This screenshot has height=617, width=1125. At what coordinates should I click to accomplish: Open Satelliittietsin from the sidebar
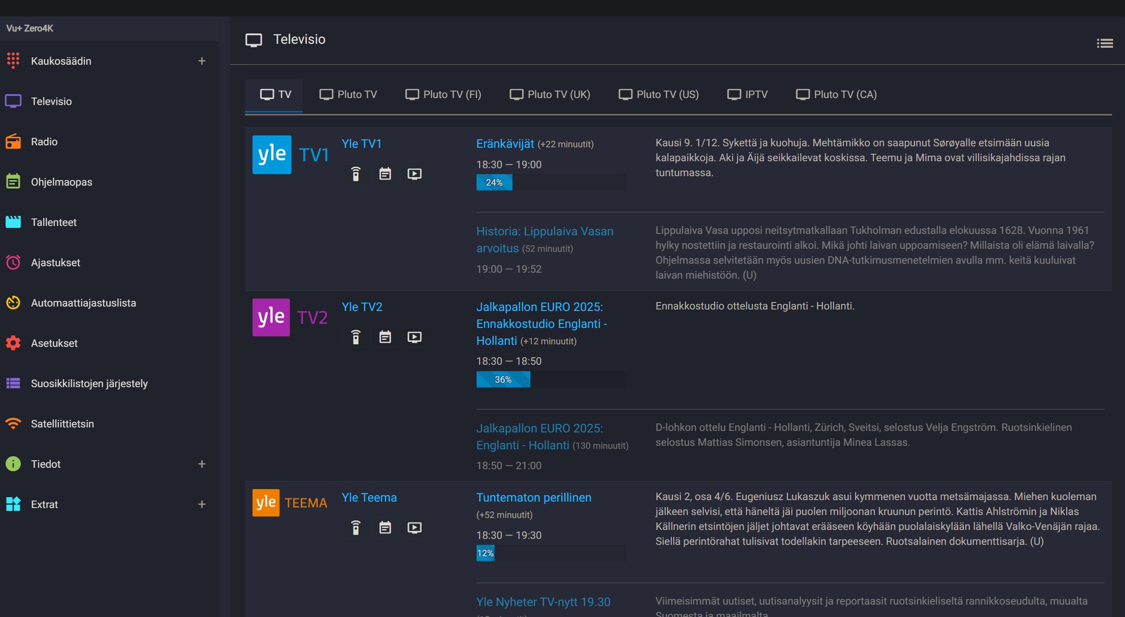click(x=62, y=424)
